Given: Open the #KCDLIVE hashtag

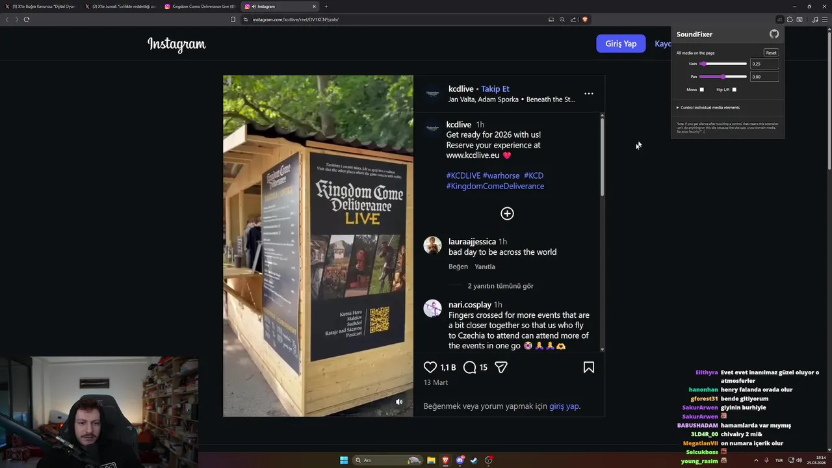Looking at the screenshot, I should [463, 175].
